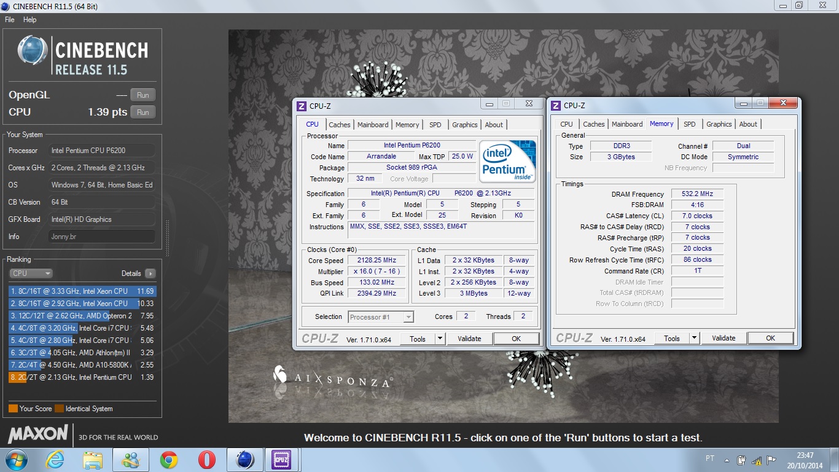Select ranking row 4C/8T @ 3.20 GHz Core i7
839x472 pixels.
(82, 328)
